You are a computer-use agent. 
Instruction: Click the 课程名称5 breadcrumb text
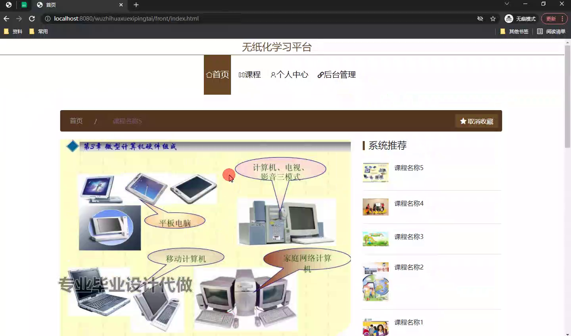(127, 121)
